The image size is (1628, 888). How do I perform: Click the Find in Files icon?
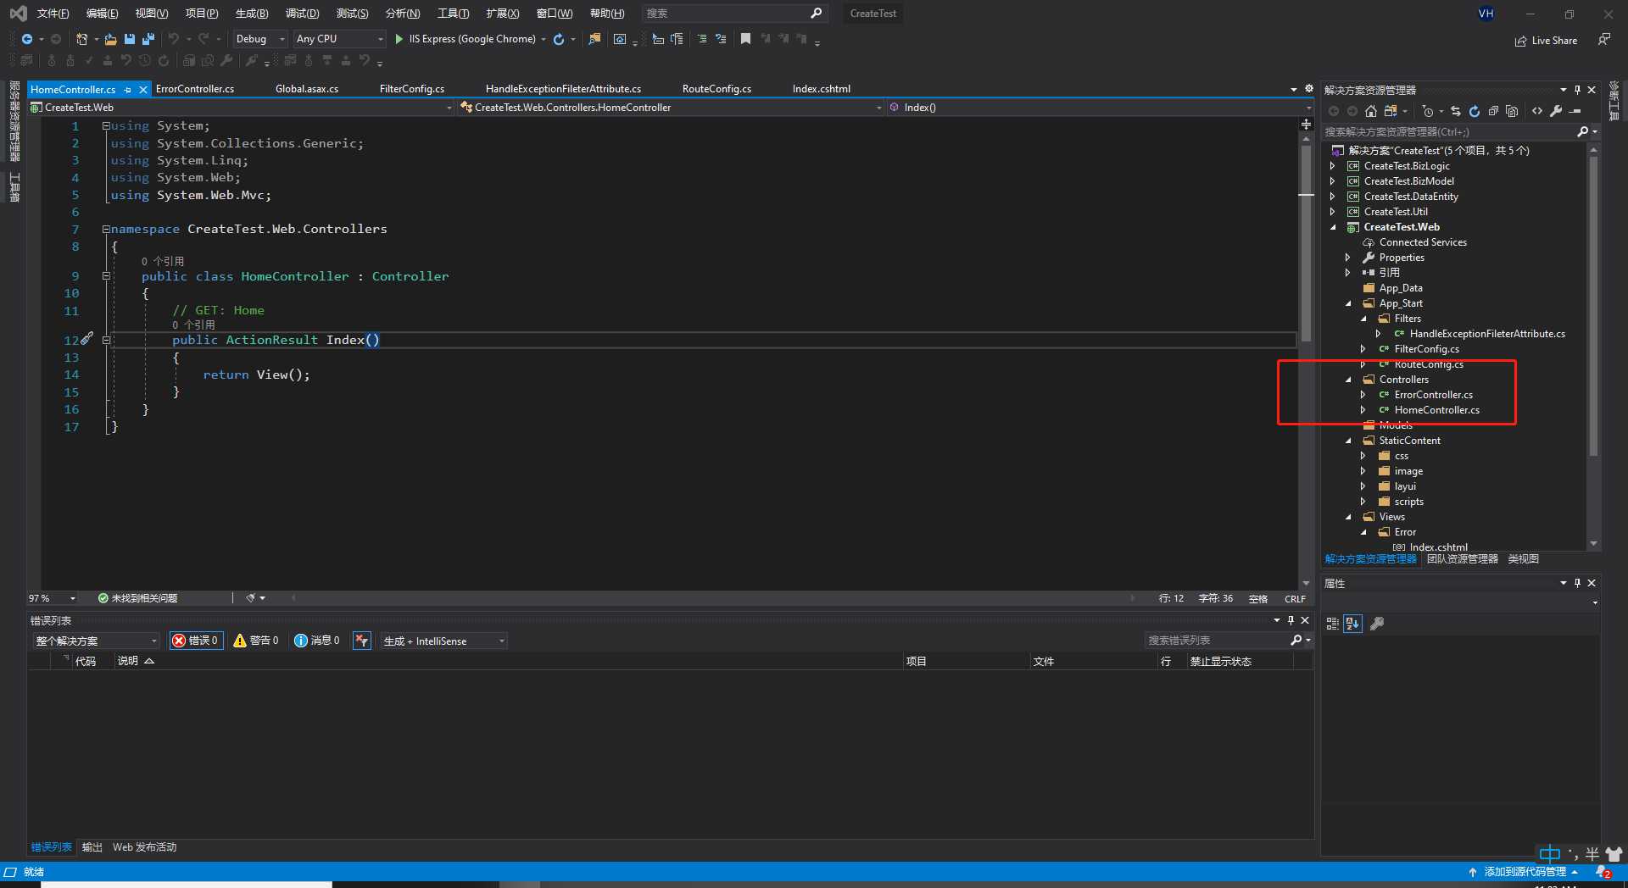594,39
